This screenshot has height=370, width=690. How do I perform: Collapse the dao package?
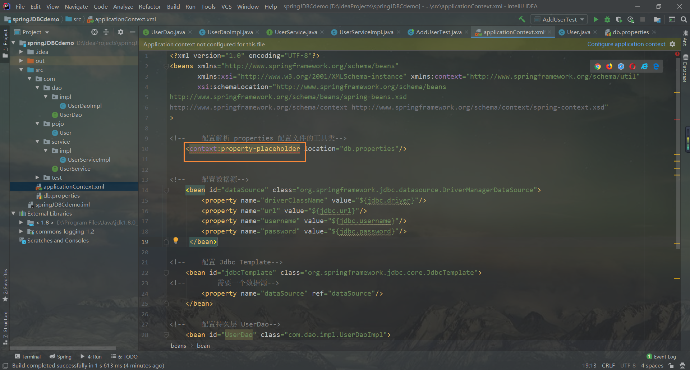(x=37, y=88)
